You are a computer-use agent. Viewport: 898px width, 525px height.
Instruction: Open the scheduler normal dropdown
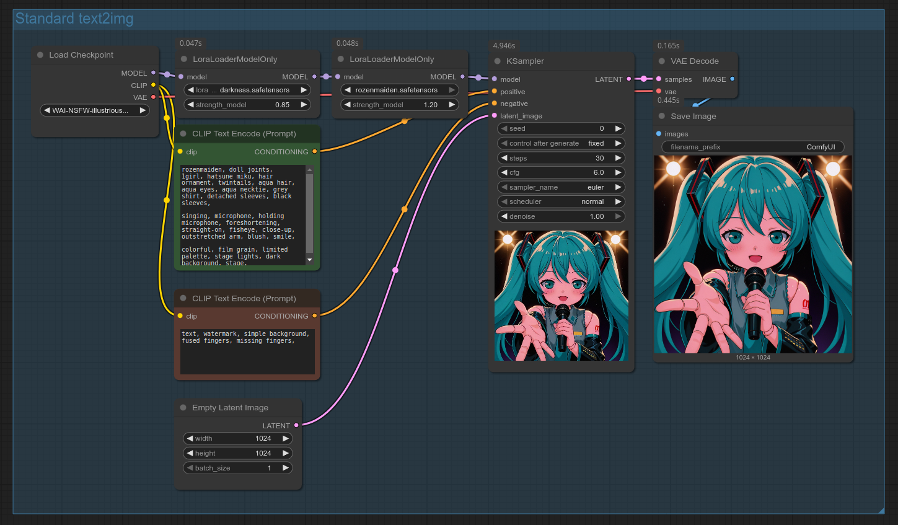(561, 201)
